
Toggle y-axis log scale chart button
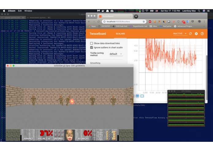pyautogui.click(x=137, y=96)
